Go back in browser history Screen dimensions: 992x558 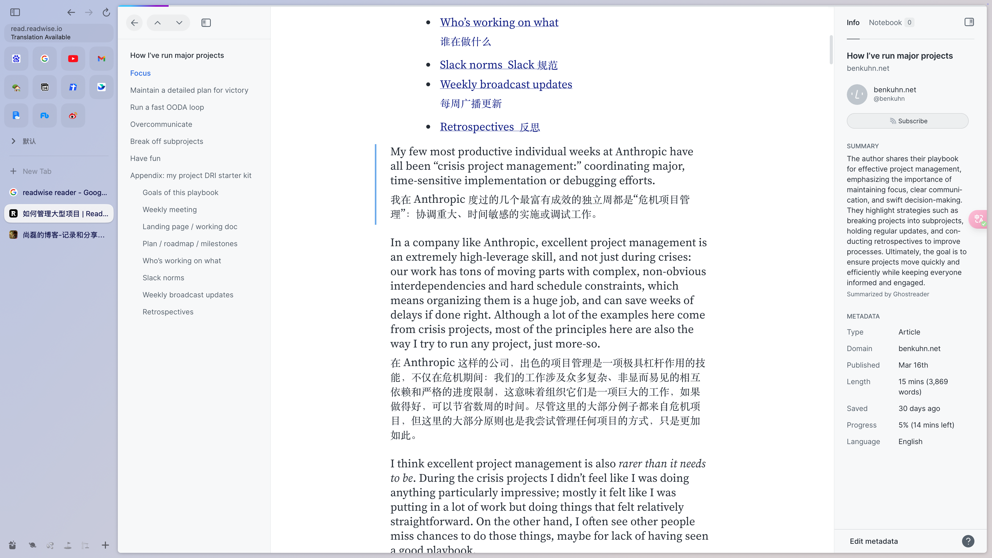coord(71,12)
